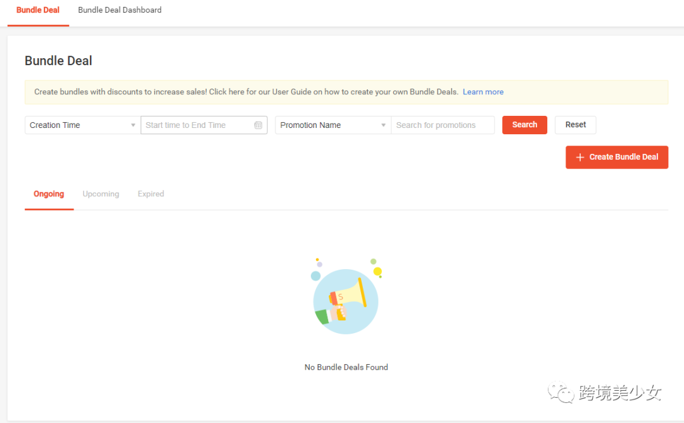The image size is (684, 423).
Task: Click the Bundle Deal page heading
Action: tap(58, 61)
